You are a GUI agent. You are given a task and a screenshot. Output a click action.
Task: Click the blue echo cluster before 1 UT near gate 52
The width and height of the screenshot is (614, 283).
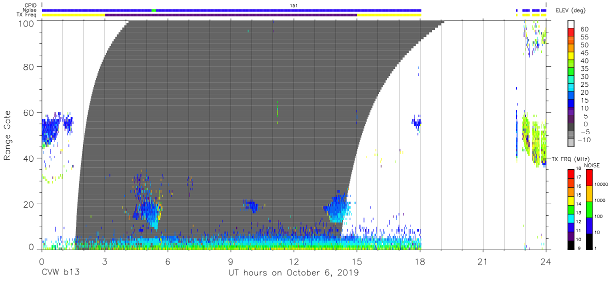(50, 131)
